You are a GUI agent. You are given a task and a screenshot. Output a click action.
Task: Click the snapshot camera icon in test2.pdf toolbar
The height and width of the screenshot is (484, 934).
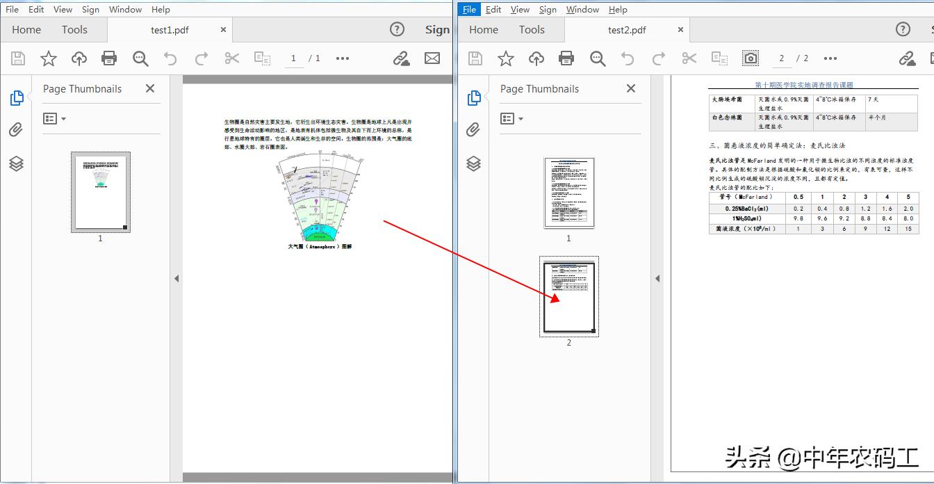(751, 58)
